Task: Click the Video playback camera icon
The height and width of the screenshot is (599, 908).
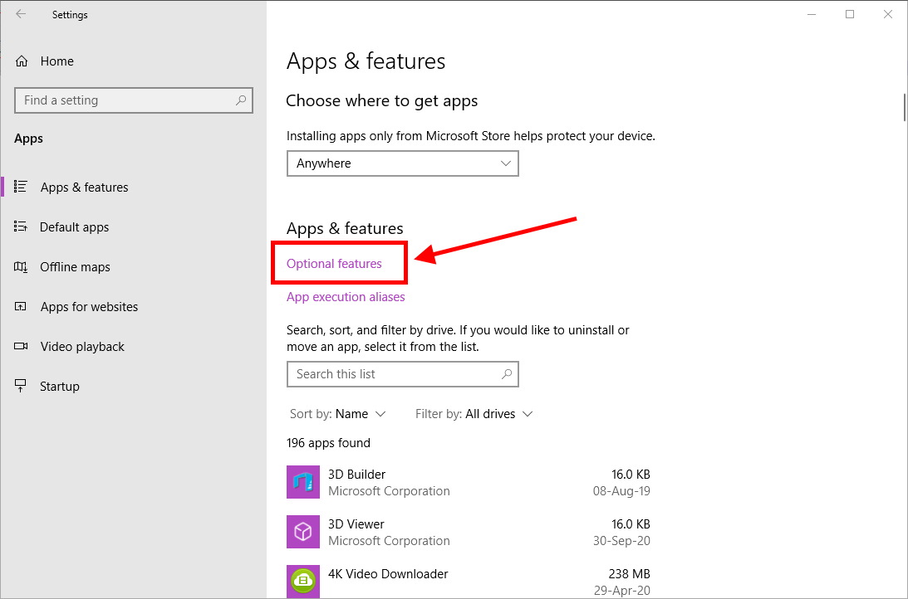Action: [x=21, y=346]
